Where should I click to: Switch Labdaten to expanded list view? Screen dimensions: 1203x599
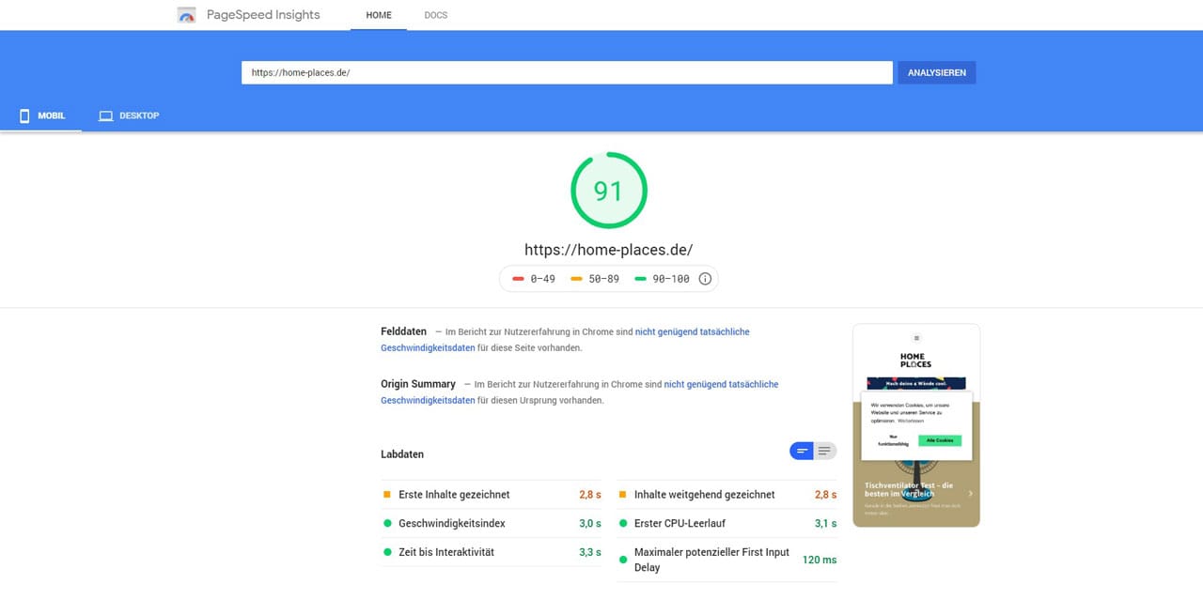(825, 452)
